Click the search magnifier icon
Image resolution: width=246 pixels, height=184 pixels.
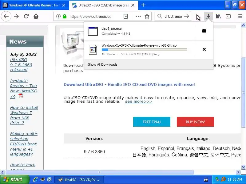click(x=160, y=16)
